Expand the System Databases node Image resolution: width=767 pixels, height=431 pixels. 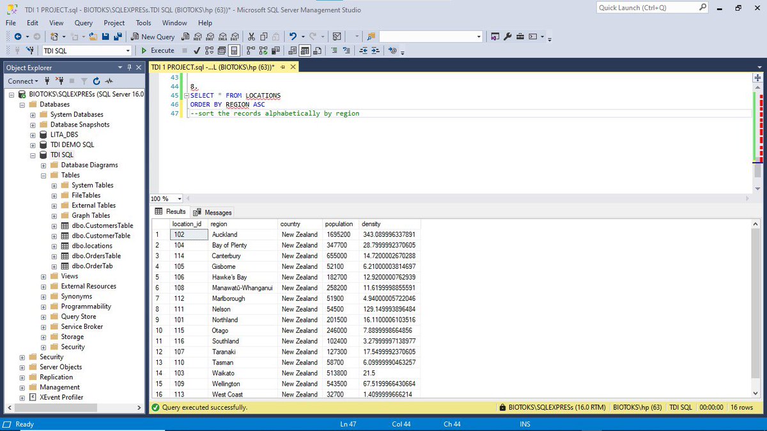[33, 115]
